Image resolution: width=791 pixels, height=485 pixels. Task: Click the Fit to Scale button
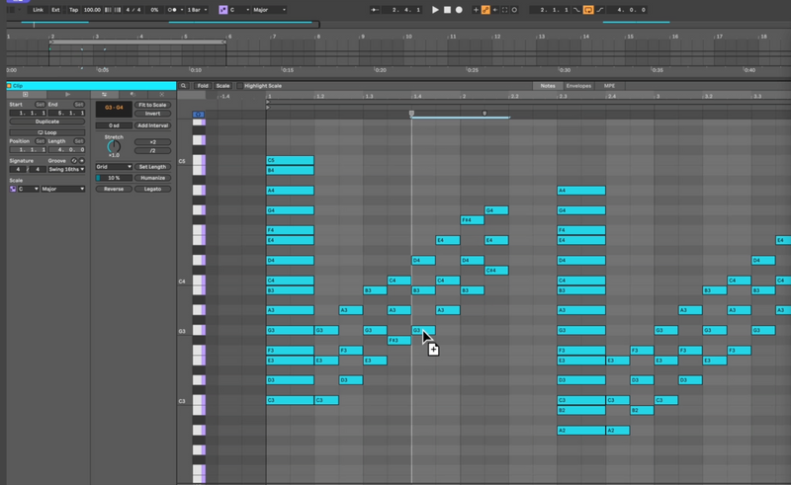coord(153,105)
